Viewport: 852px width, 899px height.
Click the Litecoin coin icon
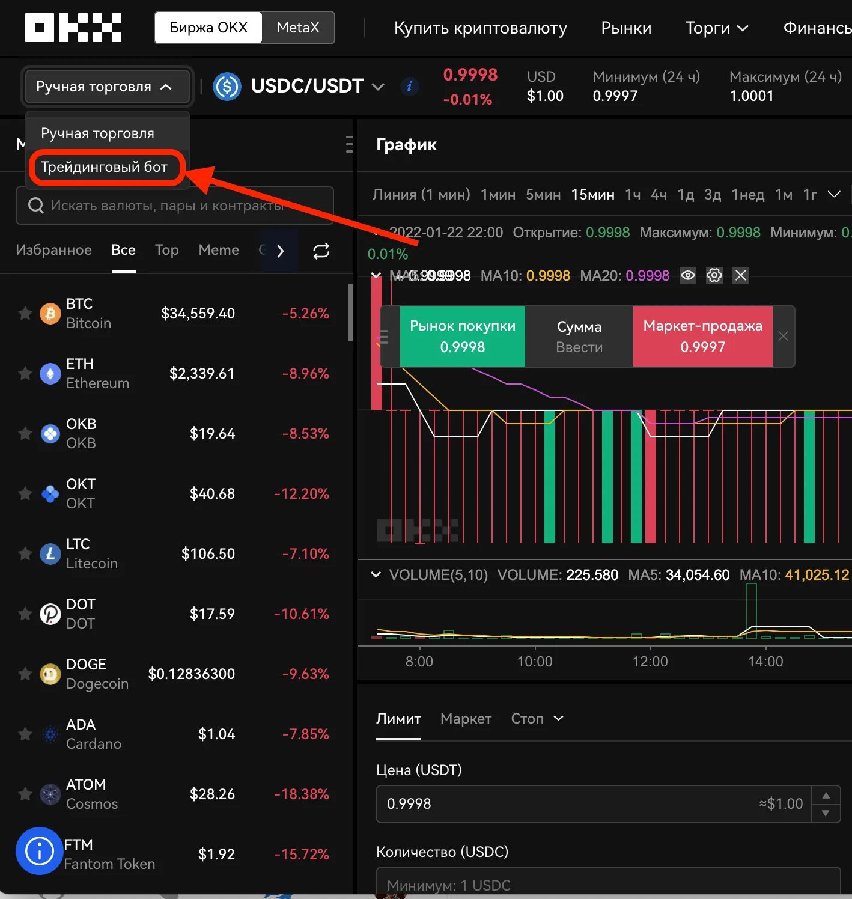[x=50, y=553]
